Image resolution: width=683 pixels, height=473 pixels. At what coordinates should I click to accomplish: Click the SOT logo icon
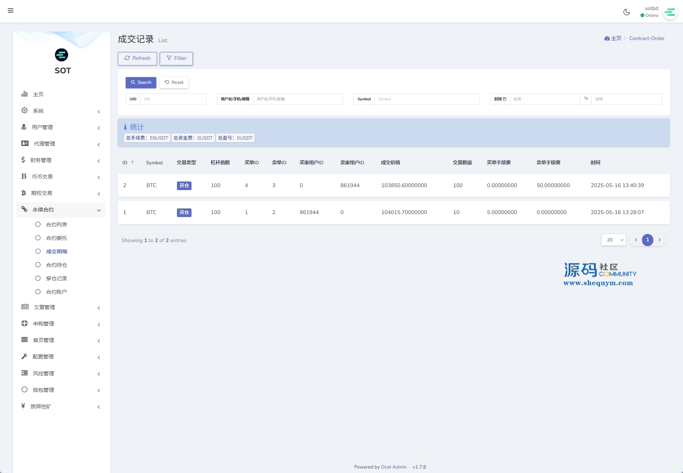coord(62,55)
